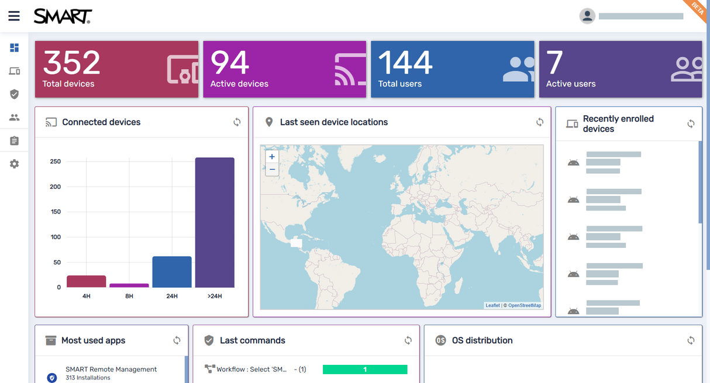Image resolution: width=710 pixels, height=383 pixels.
Task: Click the Total devices 352 card
Action: coord(116,69)
